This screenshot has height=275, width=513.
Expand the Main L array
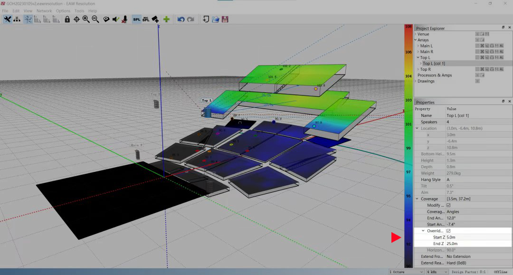coord(418,46)
